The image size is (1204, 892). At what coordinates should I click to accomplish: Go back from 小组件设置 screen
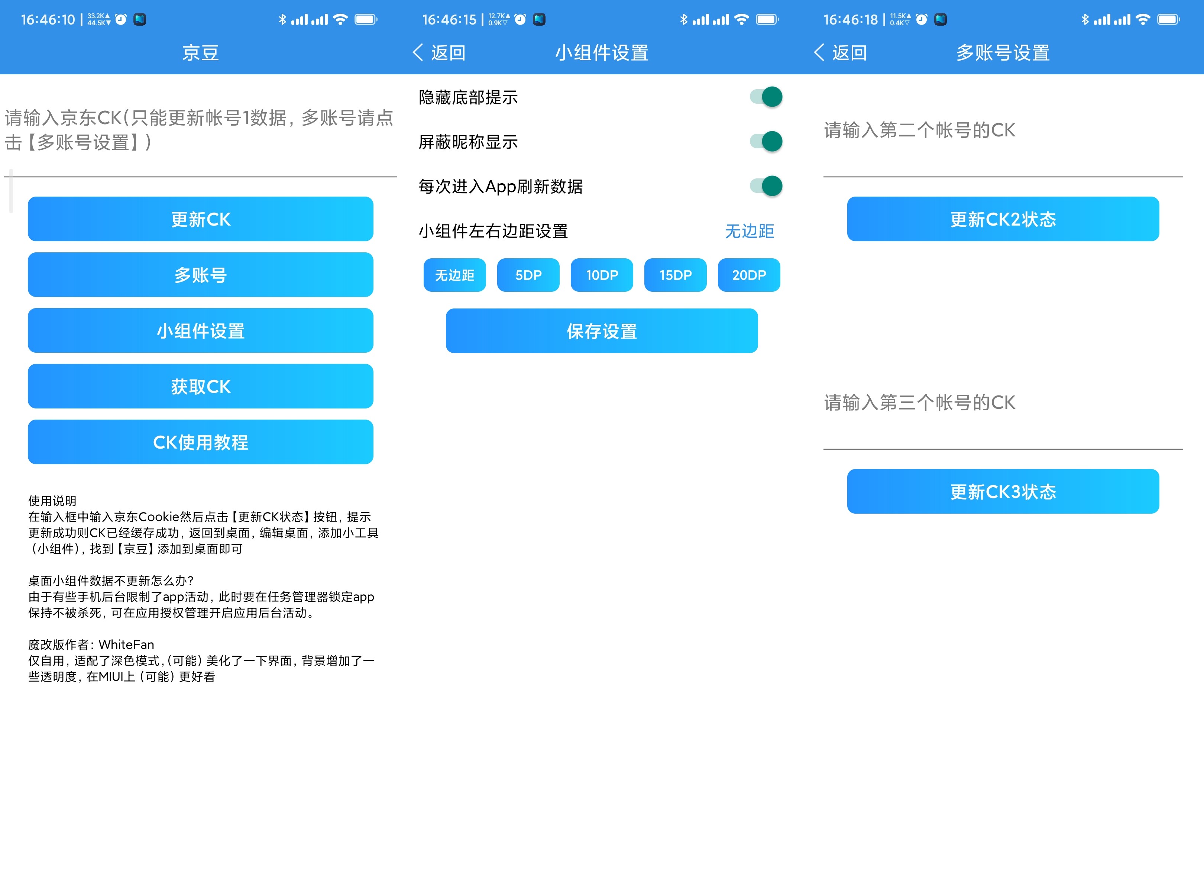pos(439,52)
